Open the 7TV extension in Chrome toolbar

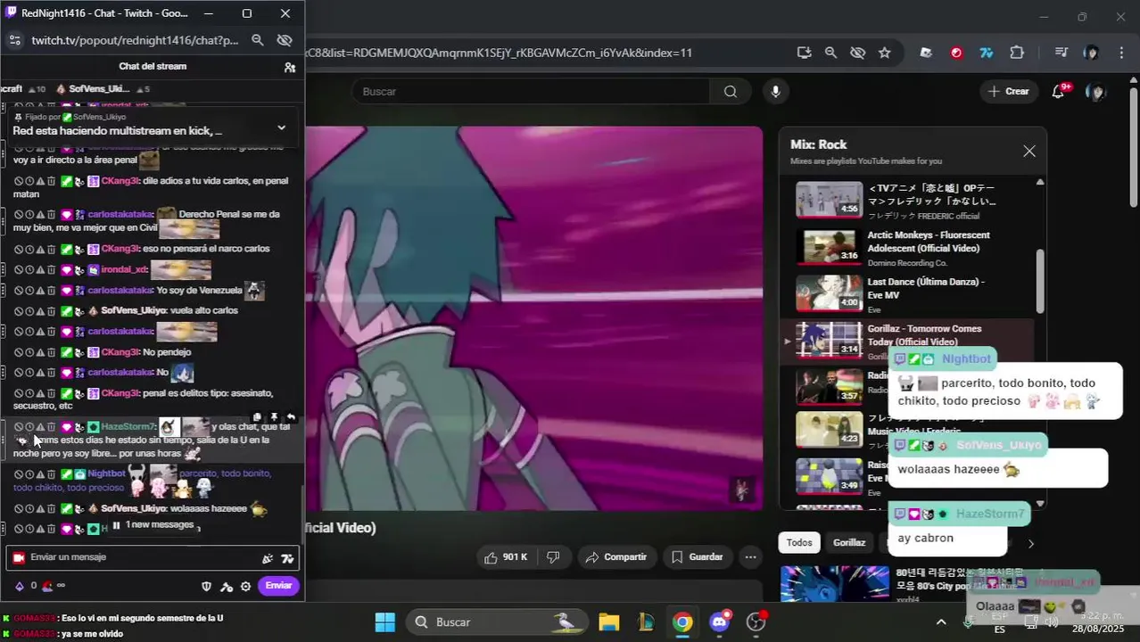click(986, 53)
